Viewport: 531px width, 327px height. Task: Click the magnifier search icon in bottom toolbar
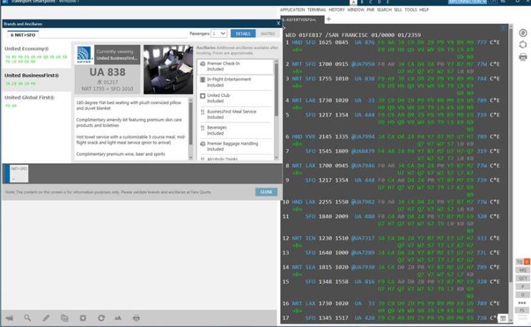(27, 318)
